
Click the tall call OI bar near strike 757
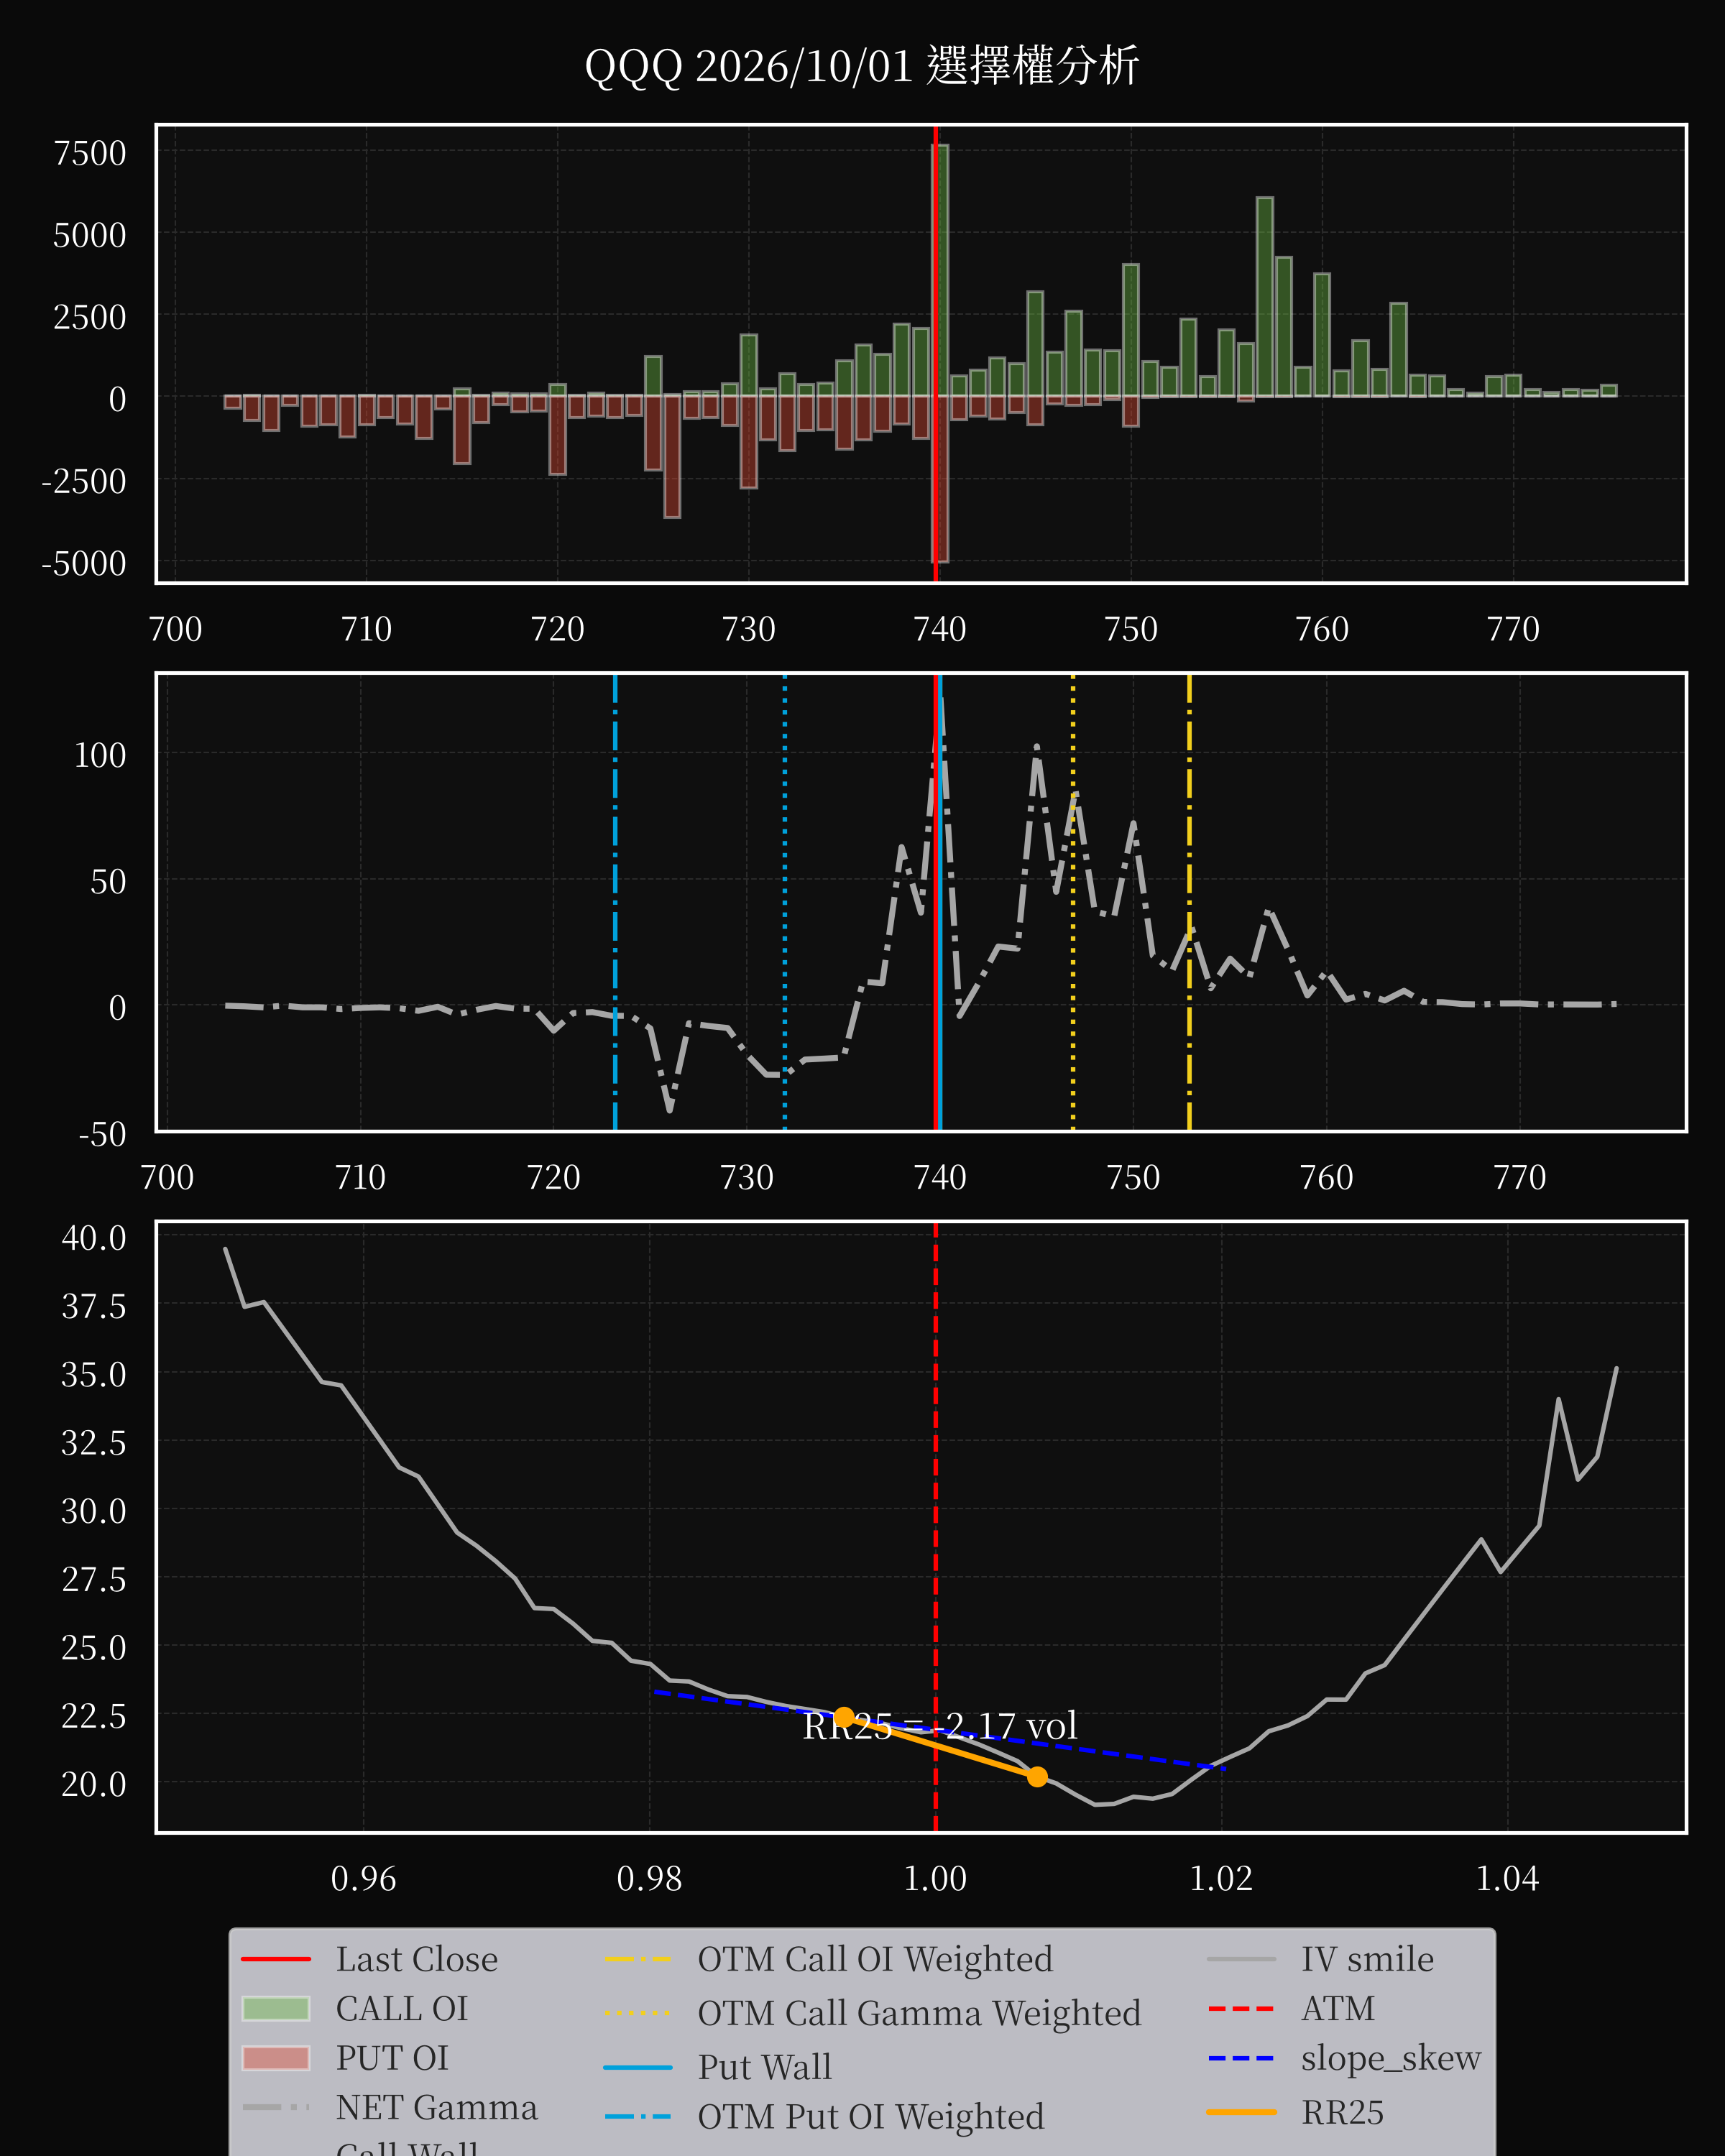pos(1265,297)
